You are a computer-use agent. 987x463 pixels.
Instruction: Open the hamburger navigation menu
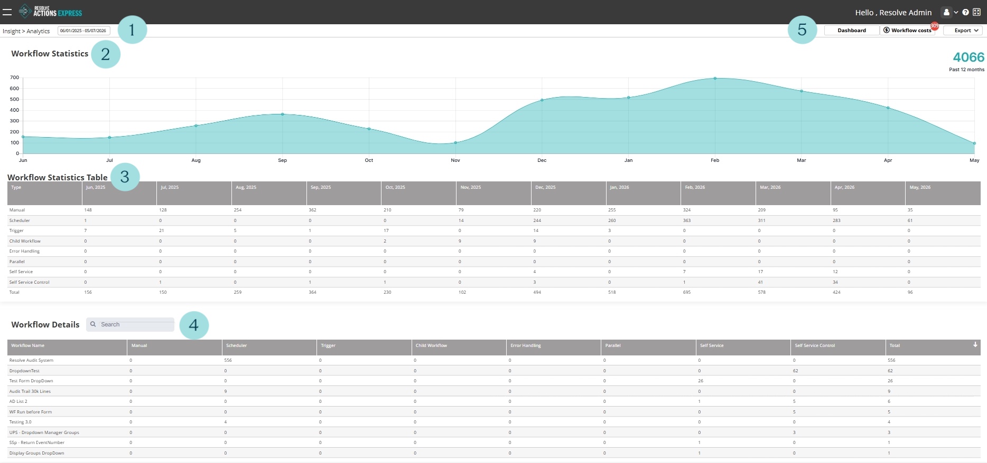7,12
